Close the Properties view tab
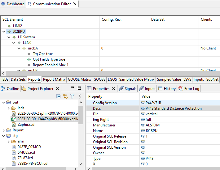The width and height of the screenshot is (220, 170). tap(113, 89)
